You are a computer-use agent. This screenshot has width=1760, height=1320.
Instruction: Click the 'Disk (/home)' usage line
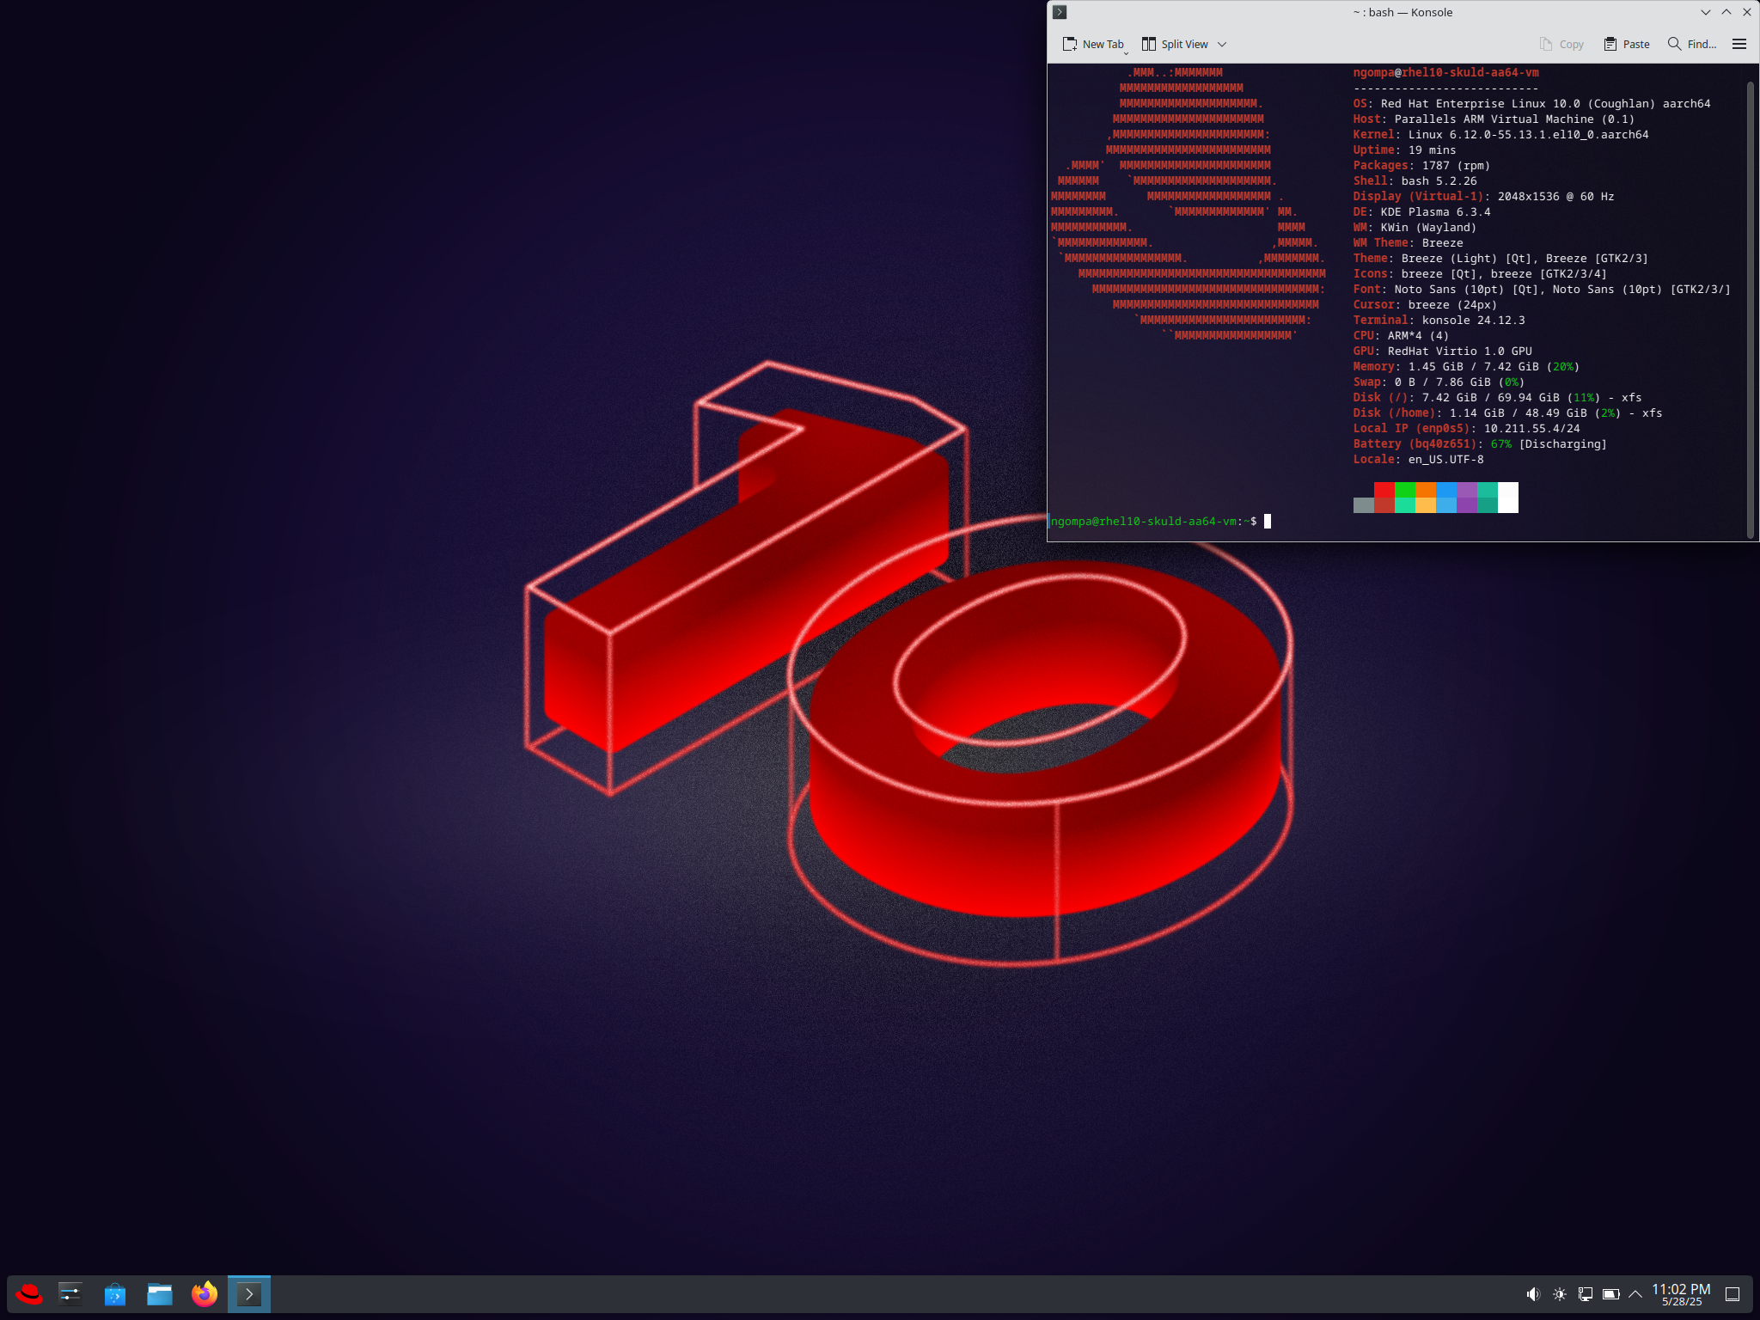[x=1507, y=413]
